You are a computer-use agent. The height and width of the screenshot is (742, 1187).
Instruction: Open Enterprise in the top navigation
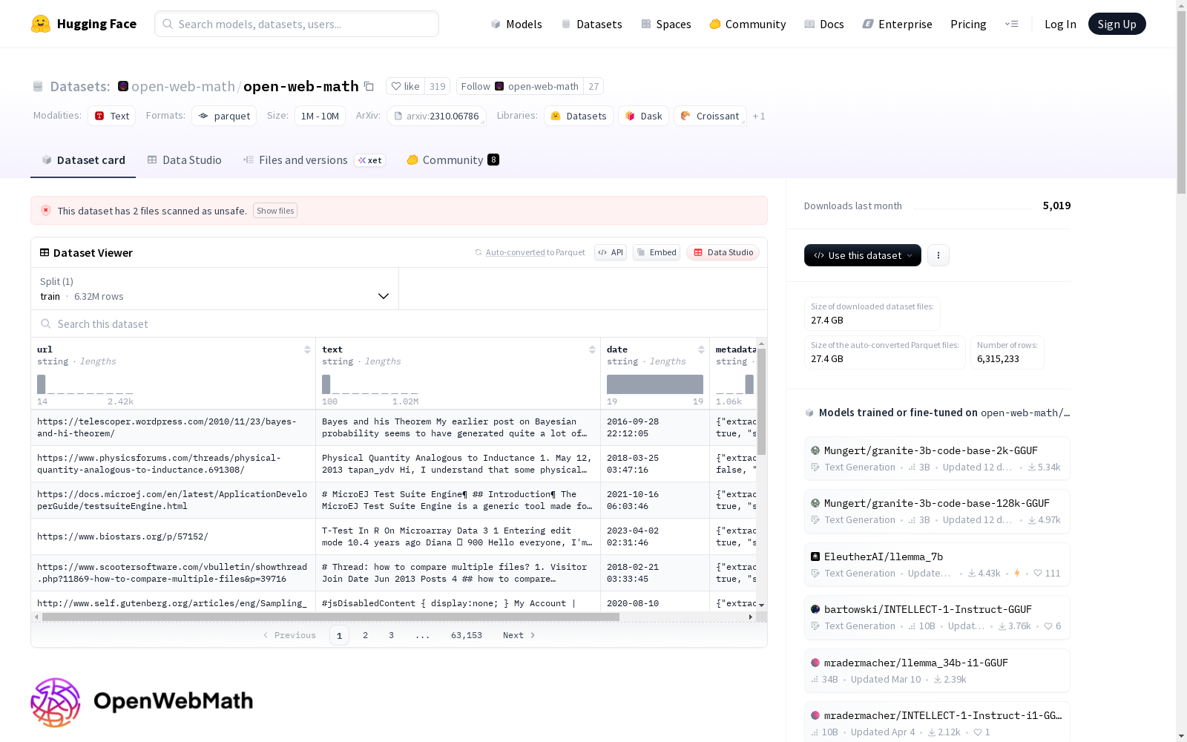pyautogui.click(x=898, y=24)
